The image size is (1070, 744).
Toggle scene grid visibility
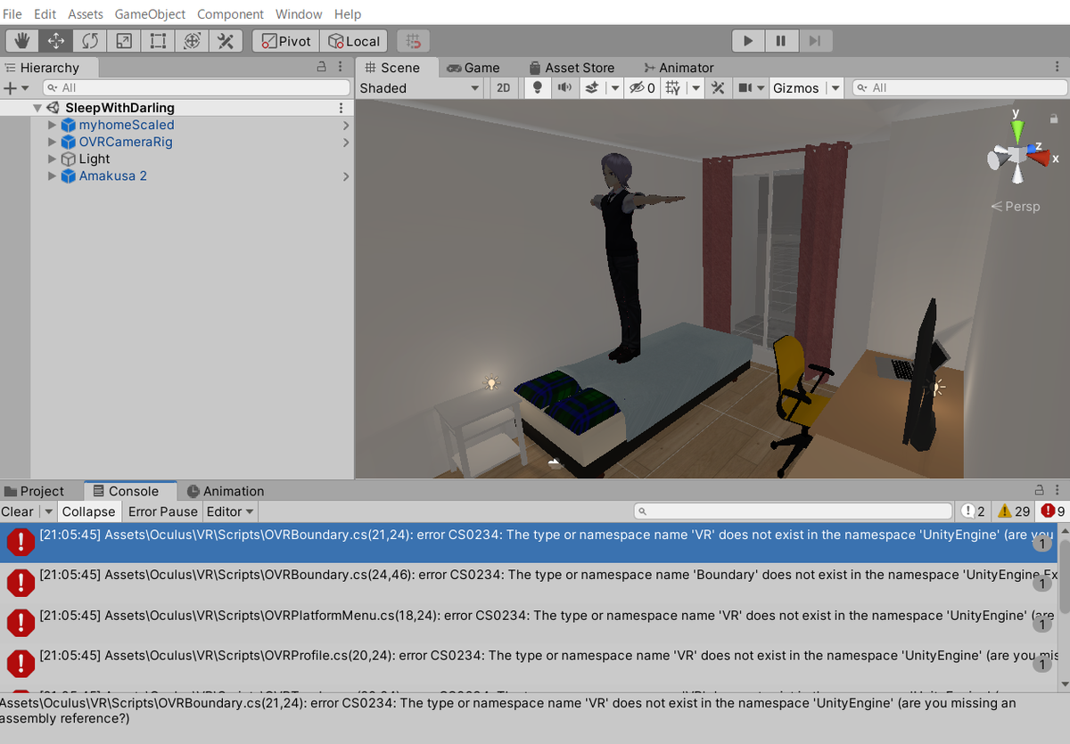[x=673, y=88]
